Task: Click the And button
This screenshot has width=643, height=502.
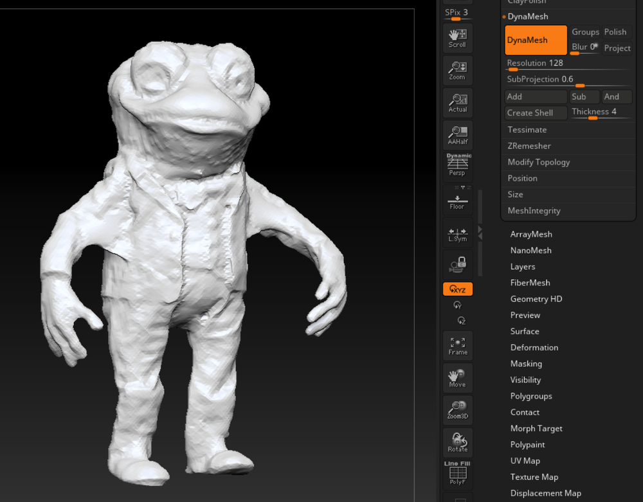Action: [617, 96]
